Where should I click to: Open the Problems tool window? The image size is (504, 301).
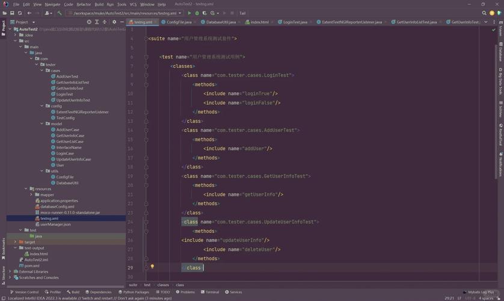[185, 292]
